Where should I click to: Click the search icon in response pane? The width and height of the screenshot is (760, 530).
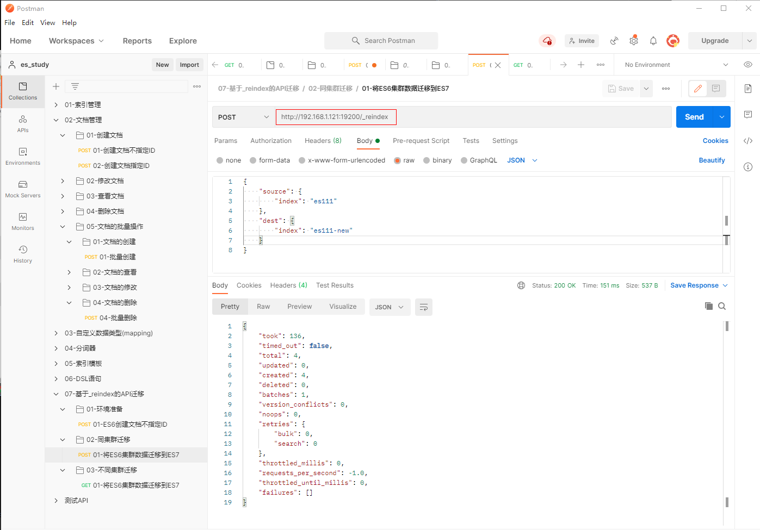(x=722, y=307)
